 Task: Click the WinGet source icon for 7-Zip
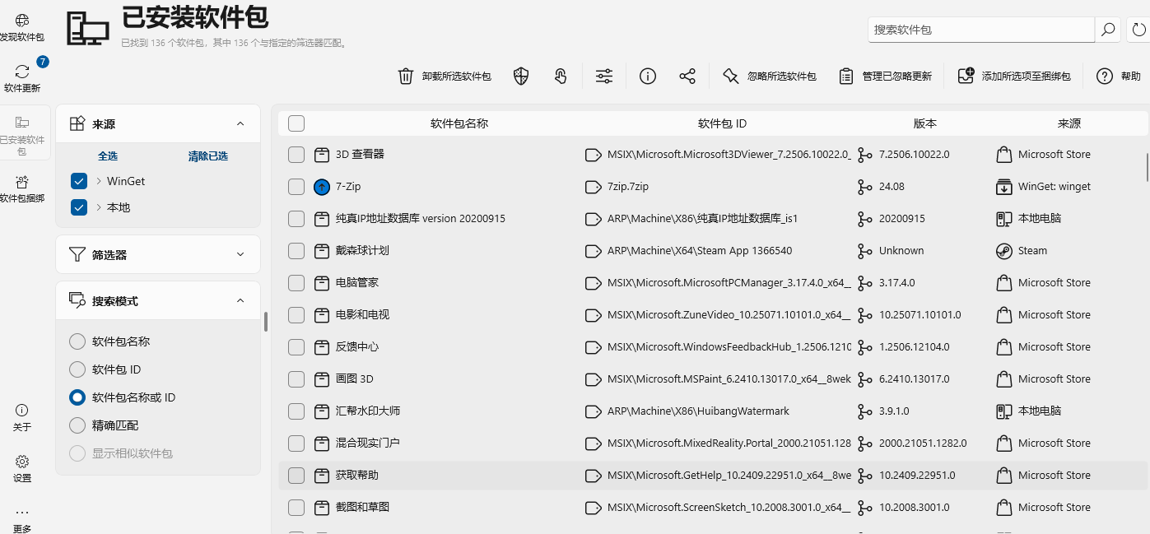pyautogui.click(x=1003, y=187)
